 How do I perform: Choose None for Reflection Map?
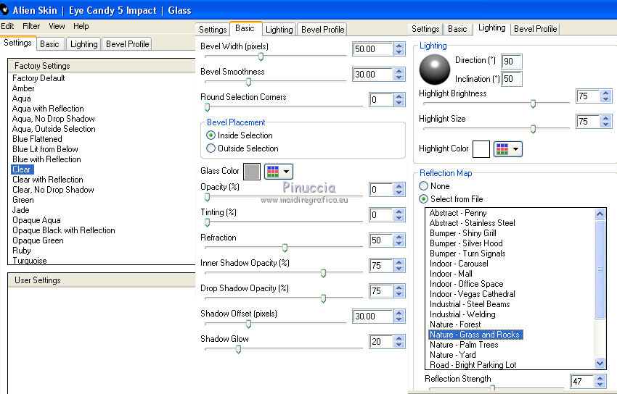pyautogui.click(x=423, y=186)
